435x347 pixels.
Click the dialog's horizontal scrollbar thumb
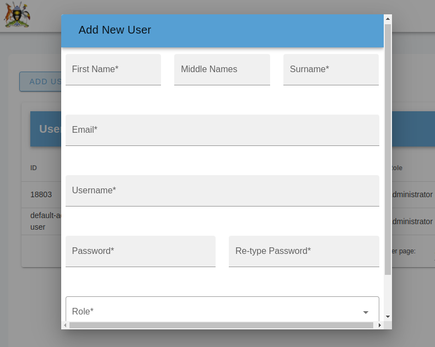(221, 326)
